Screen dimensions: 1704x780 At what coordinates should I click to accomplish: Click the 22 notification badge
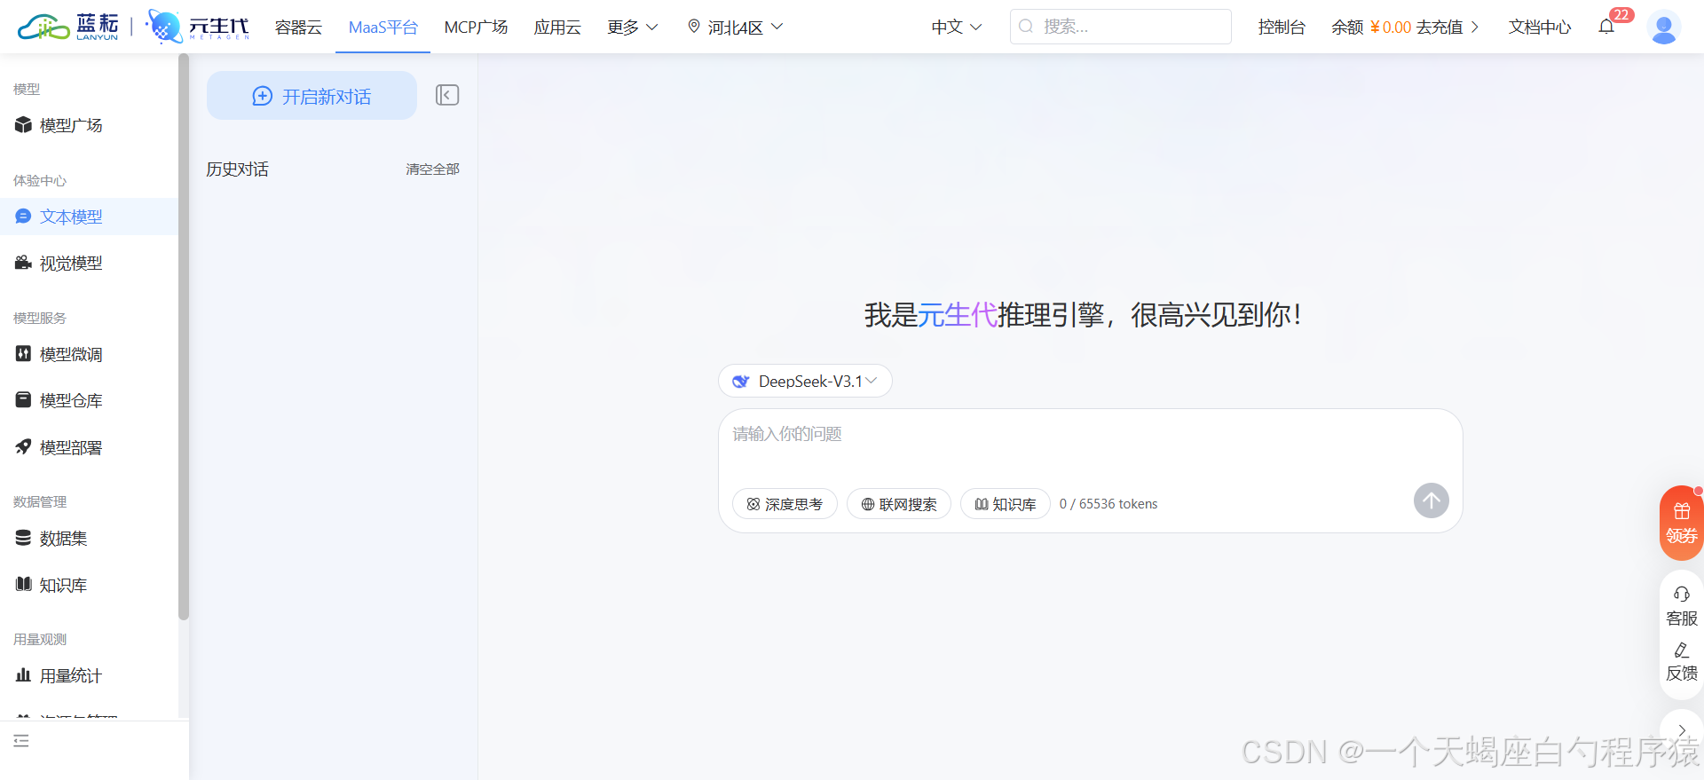point(1621,15)
